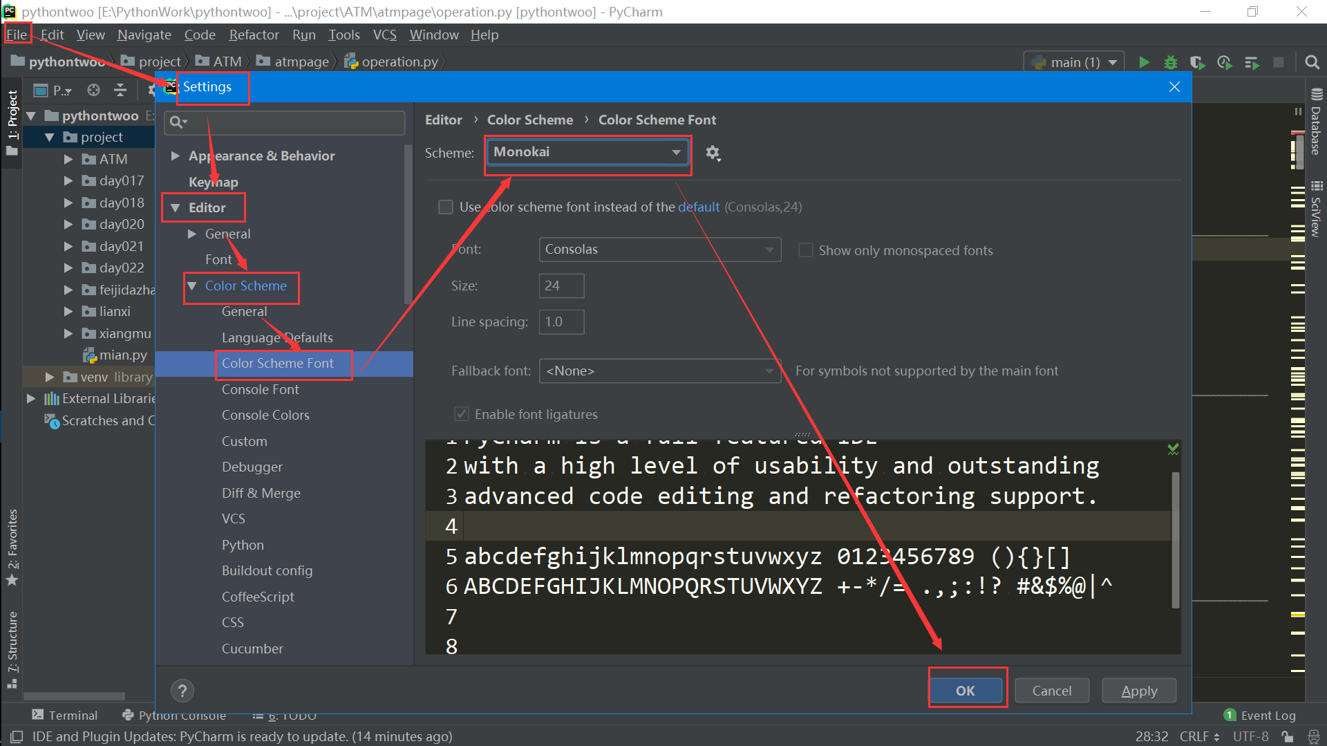Click the Profile run icon
This screenshot has height=746, width=1327.
click(1225, 62)
